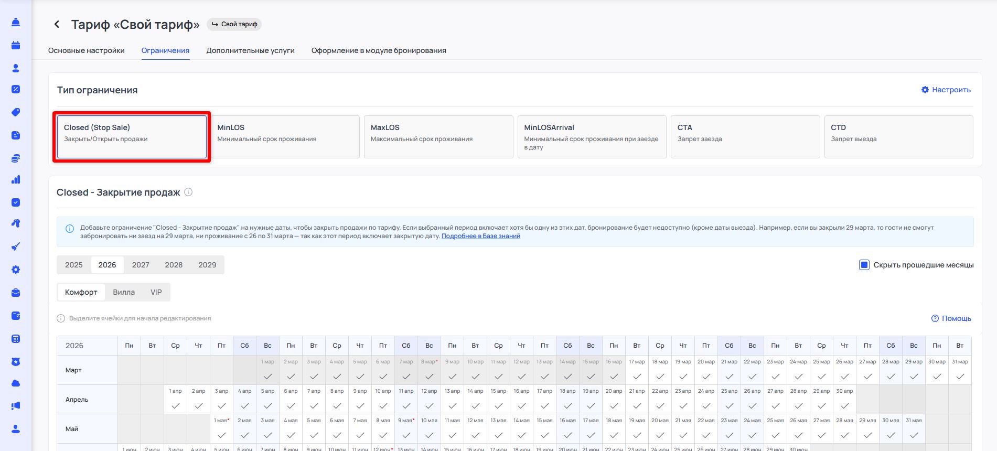Toggle the 1 апр sales cell checkmark

175,405
